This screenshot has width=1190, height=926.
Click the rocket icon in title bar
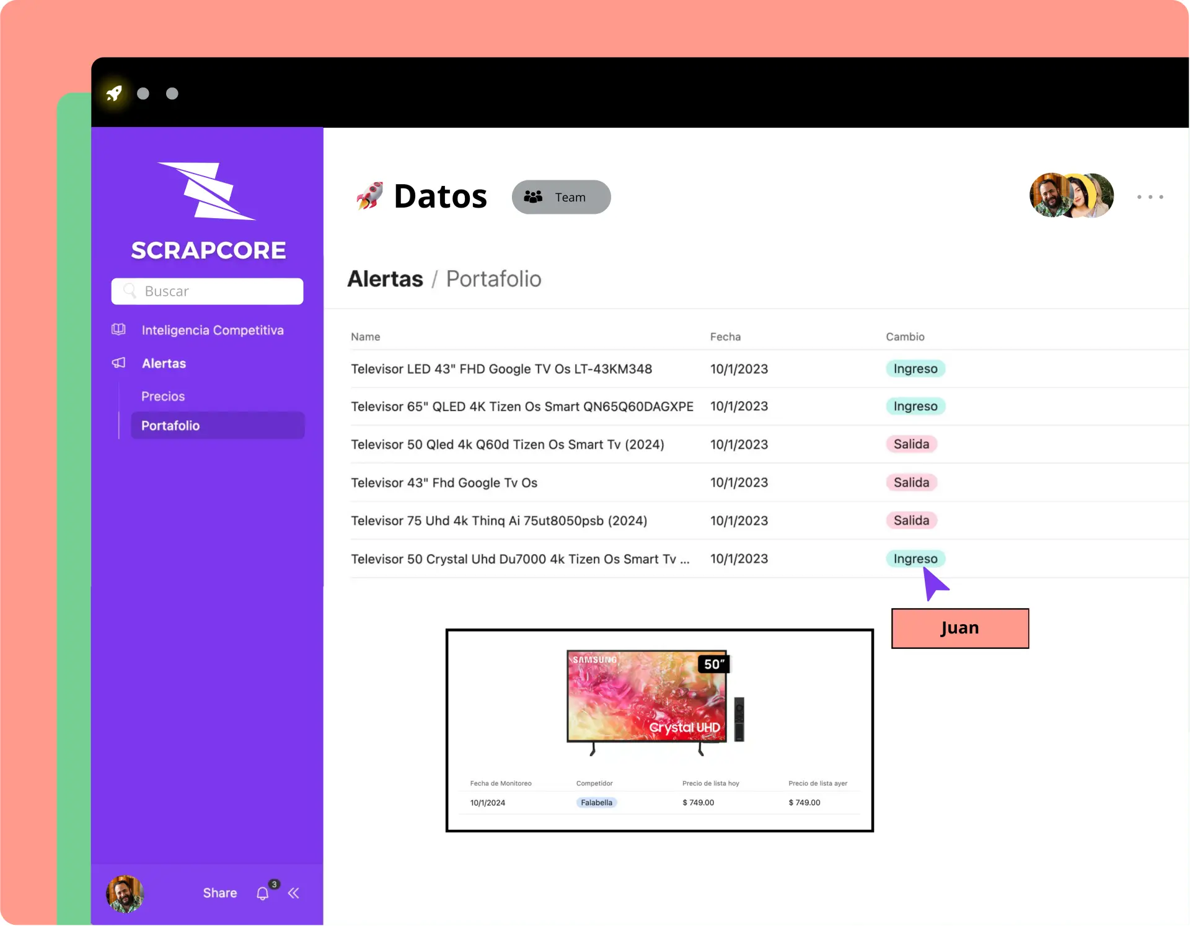tap(114, 94)
